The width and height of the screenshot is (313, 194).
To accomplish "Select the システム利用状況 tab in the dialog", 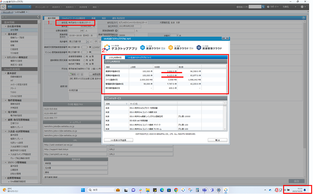I will tap(115, 58).
